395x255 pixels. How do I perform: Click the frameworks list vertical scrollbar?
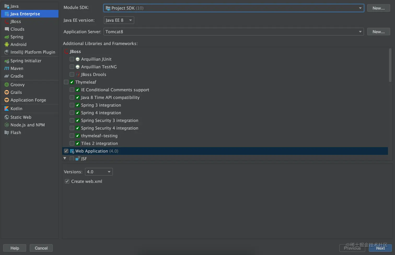[390, 65]
